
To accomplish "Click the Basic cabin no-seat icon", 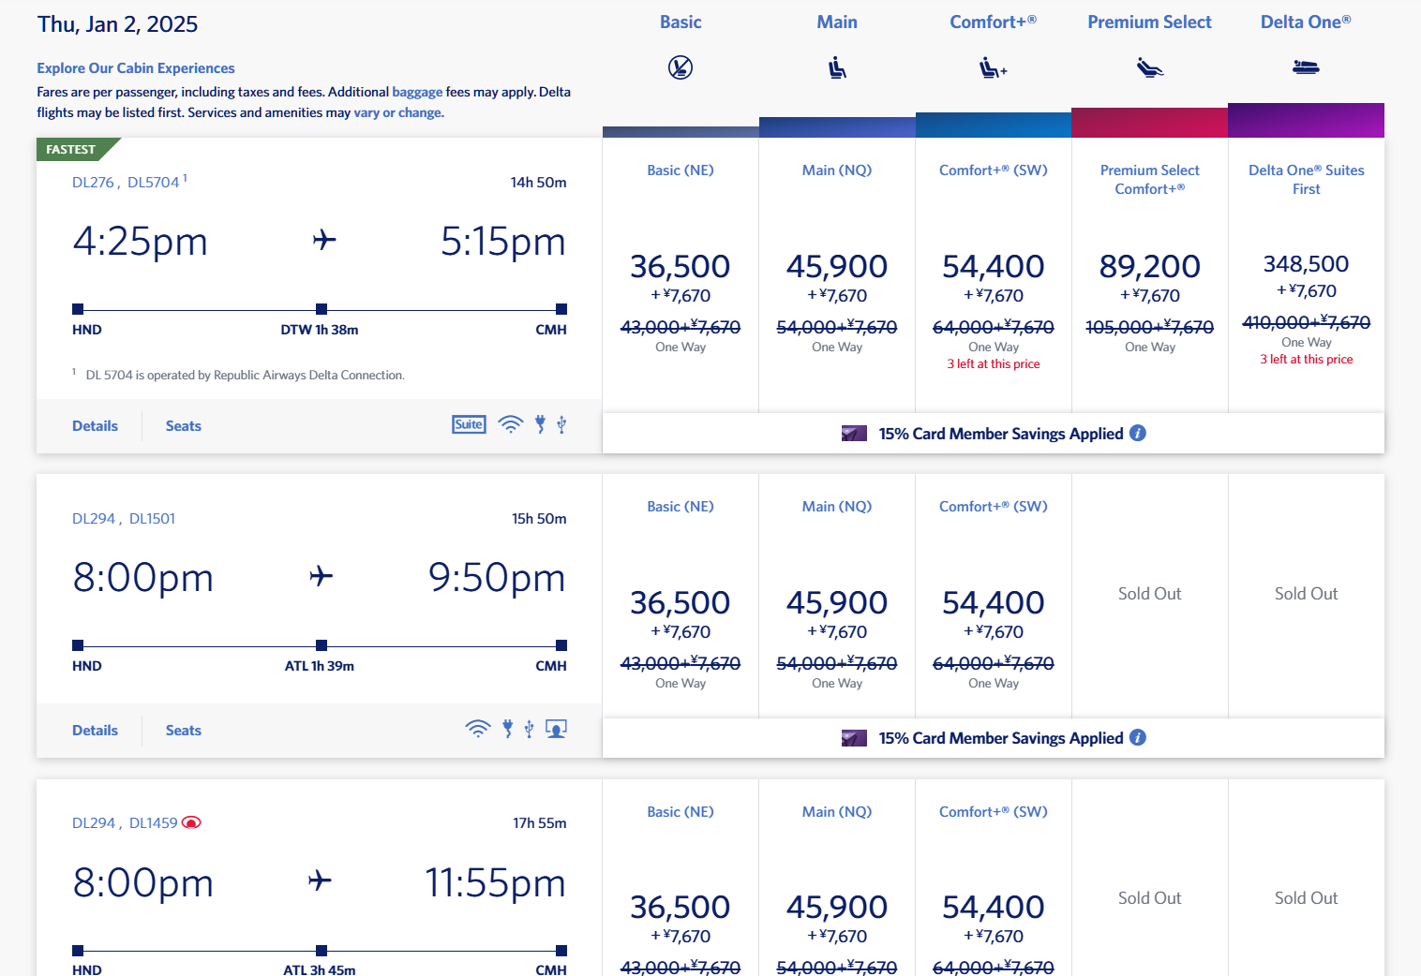I will click(x=681, y=67).
